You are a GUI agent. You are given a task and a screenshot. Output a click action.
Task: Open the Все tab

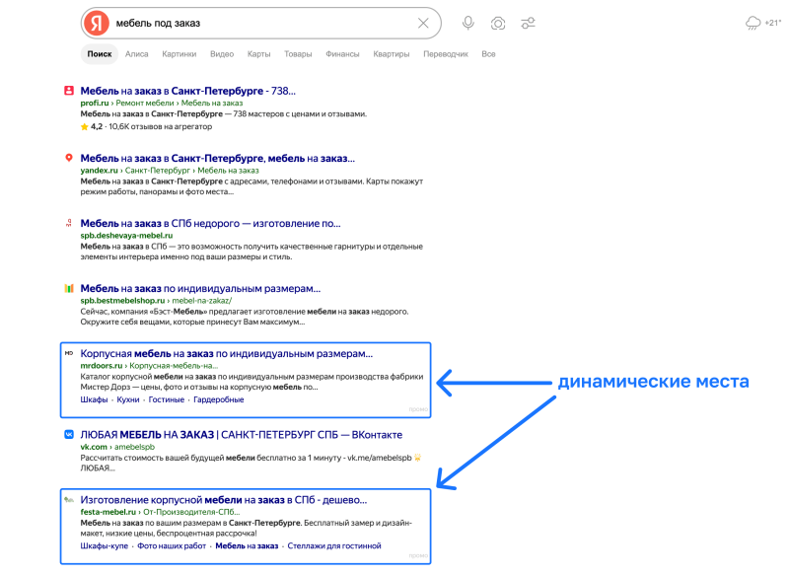488,54
